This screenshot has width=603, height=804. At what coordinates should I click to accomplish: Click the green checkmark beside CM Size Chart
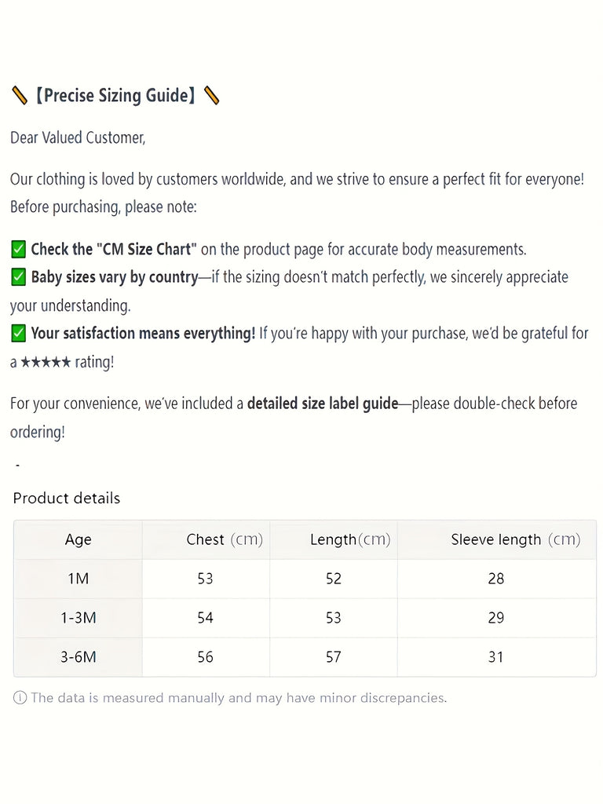19,249
